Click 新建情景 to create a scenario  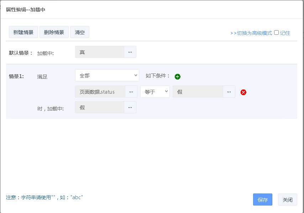23,32
